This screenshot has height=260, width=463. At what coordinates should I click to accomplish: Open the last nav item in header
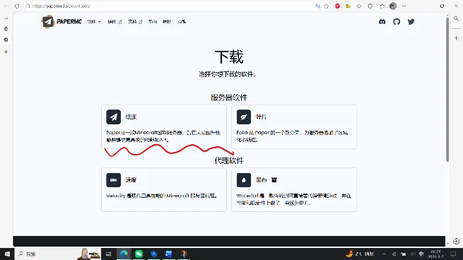tap(182, 21)
